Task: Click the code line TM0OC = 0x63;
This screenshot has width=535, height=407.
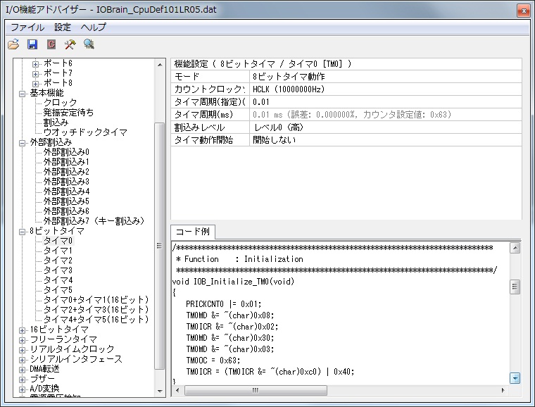Action: (213, 361)
